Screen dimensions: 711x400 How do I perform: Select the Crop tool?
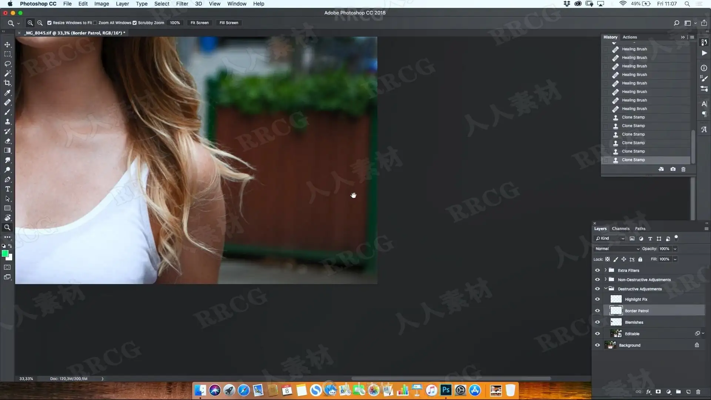(7, 83)
